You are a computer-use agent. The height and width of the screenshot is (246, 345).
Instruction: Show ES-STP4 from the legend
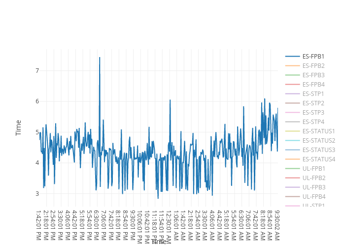(x=313, y=122)
